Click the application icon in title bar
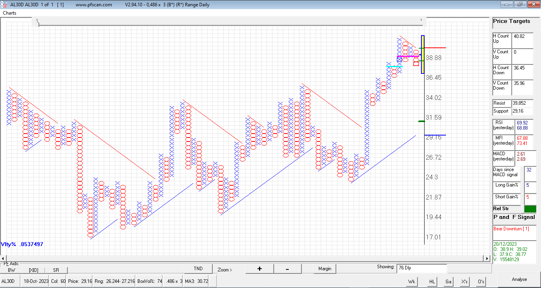This screenshot has width=541, height=288. pyautogui.click(x=4, y=5)
